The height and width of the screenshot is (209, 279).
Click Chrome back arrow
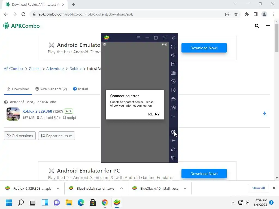6,14
